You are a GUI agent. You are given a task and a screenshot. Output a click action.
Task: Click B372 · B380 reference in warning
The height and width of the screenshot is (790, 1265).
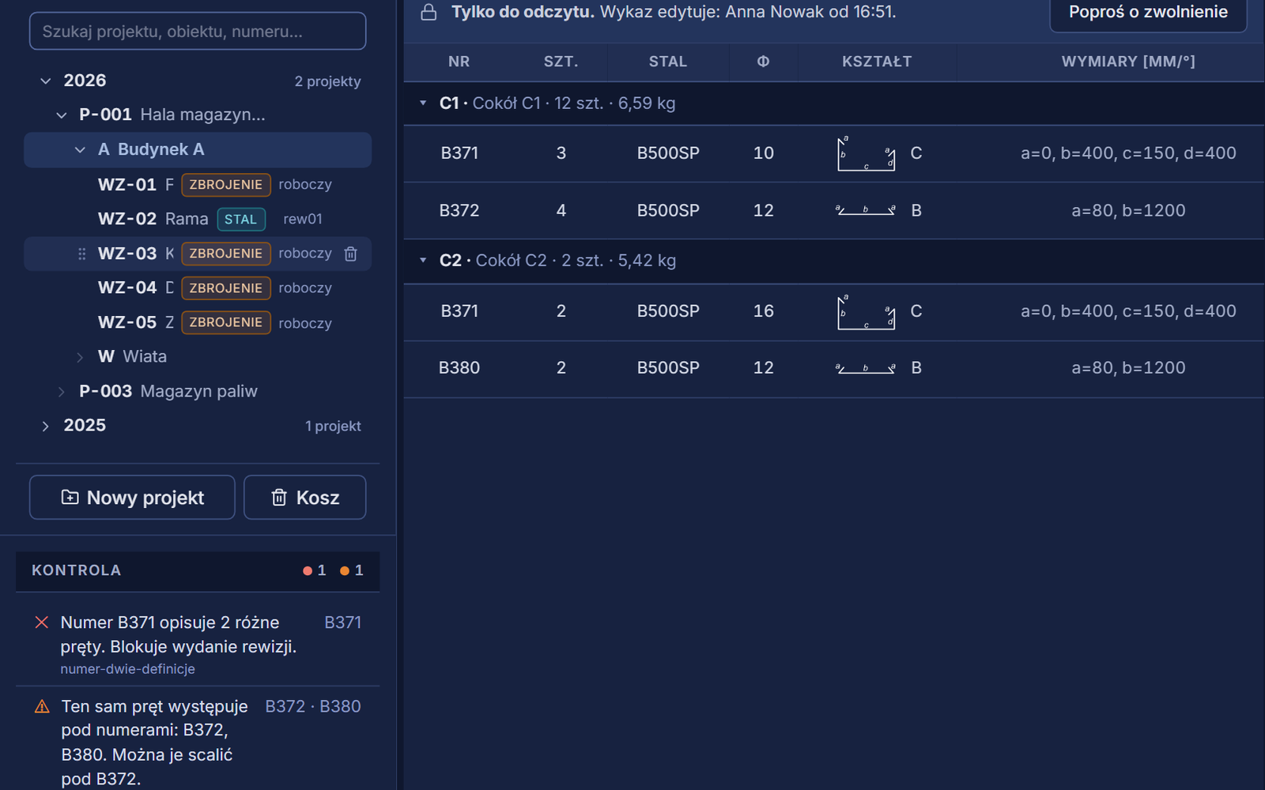tap(313, 706)
